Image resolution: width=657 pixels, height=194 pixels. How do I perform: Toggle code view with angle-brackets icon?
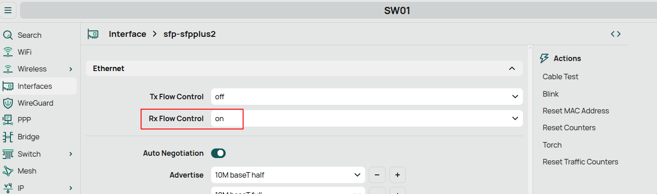tap(616, 34)
